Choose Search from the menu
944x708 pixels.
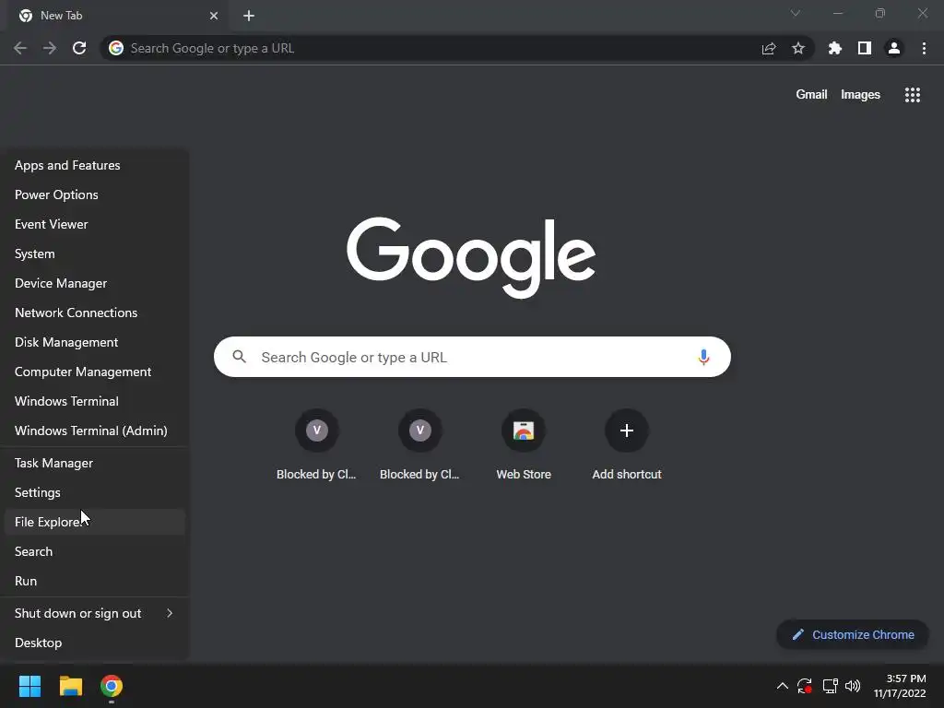[95, 551]
